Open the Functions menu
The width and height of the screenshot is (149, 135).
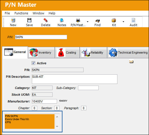[x=21, y=13]
